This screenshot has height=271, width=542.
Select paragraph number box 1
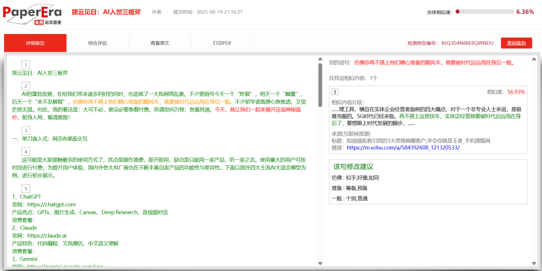point(26,65)
